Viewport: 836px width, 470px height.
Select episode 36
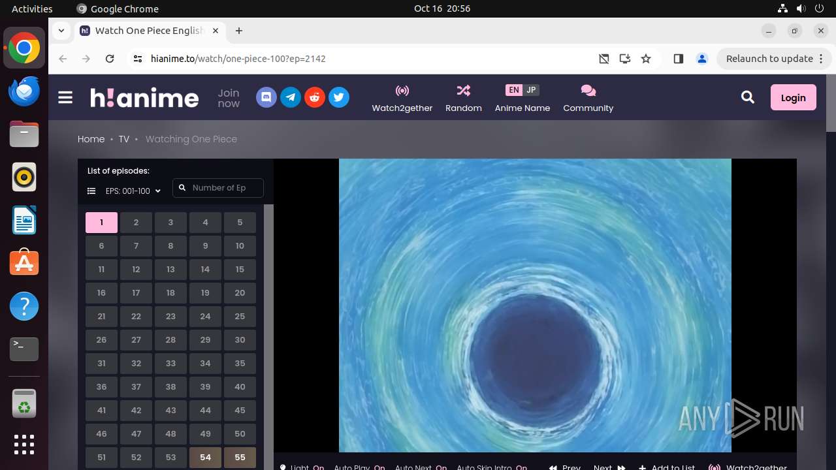tap(101, 387)
